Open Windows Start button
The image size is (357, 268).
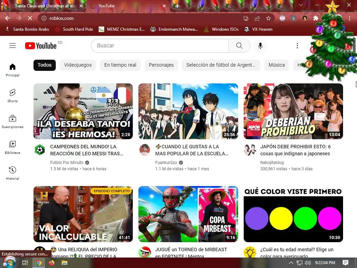[x=9, y=262]
